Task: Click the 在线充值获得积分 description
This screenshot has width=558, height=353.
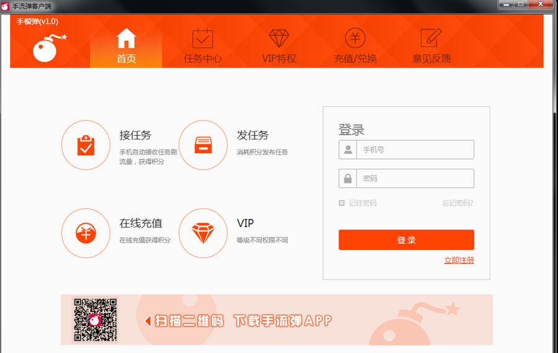Action: [x=145, y=240]
